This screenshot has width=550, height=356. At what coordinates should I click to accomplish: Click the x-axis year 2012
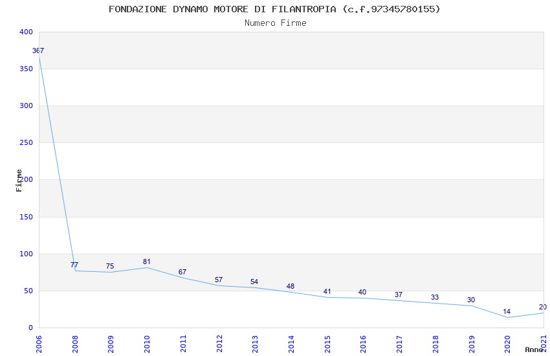click(x=219, y=344)
